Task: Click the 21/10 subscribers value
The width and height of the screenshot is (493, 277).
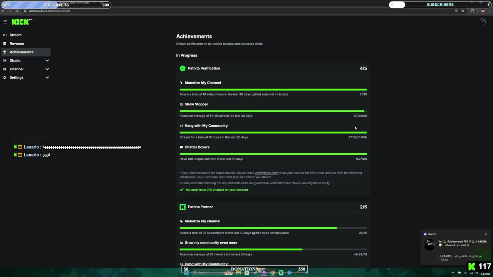Action: [363, 94]
